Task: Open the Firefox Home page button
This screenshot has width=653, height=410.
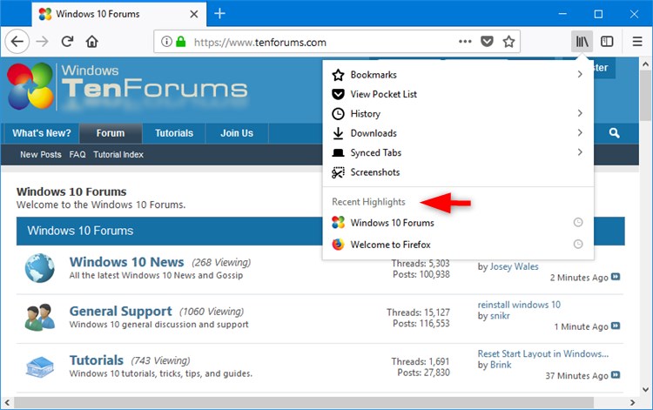Action: pos(92,42)
